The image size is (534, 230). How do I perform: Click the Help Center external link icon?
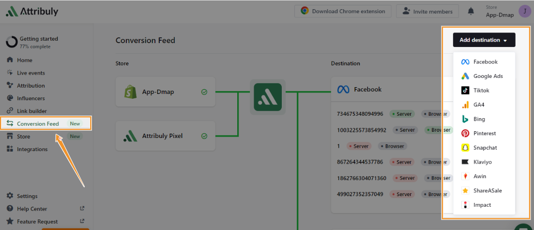click(x=82, y=209)
